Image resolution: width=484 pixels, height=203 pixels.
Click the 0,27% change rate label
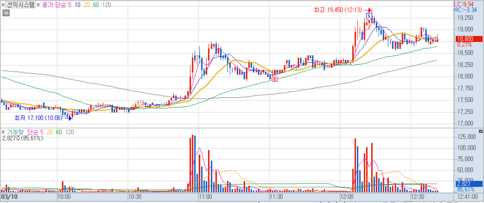tap(464, 44)
